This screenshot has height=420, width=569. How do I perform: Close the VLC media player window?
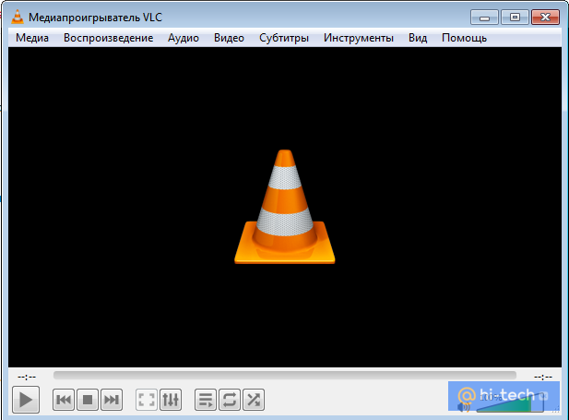[545, 17]
